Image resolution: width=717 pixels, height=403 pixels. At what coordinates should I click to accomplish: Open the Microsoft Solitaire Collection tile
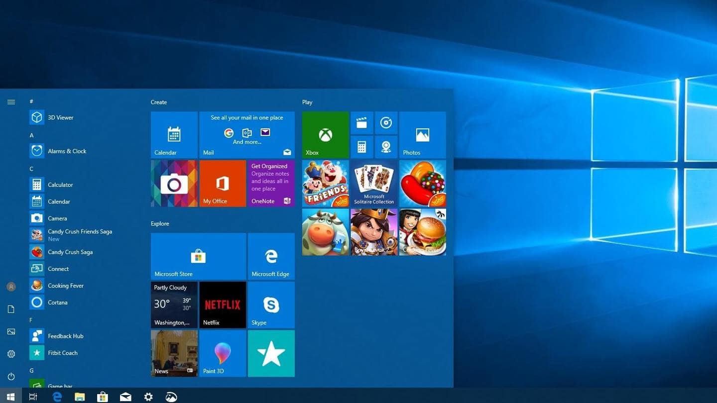tap(374, 184)
